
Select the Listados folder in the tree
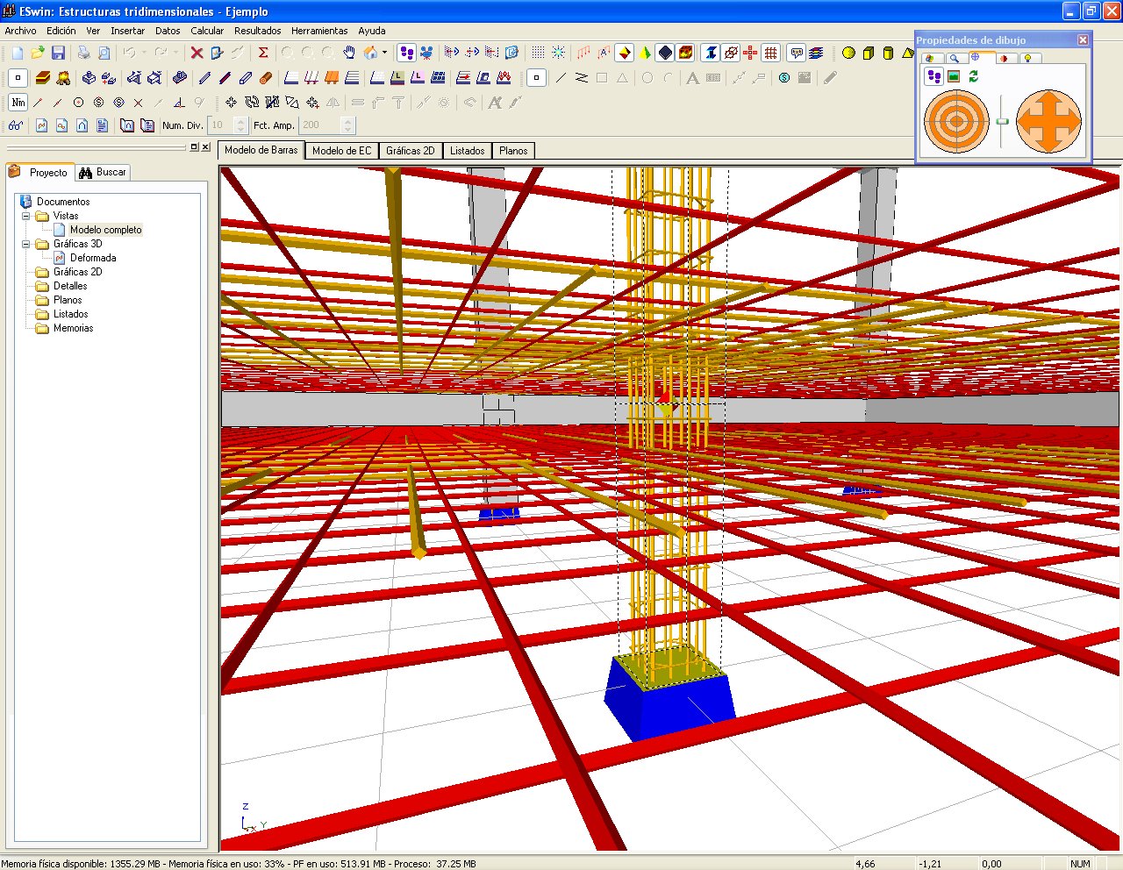pos(70,314)
